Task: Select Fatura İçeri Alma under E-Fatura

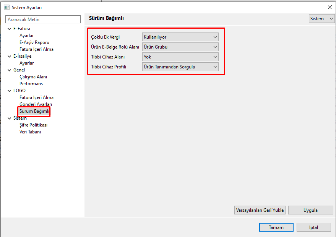Action: tap(36, 49)
